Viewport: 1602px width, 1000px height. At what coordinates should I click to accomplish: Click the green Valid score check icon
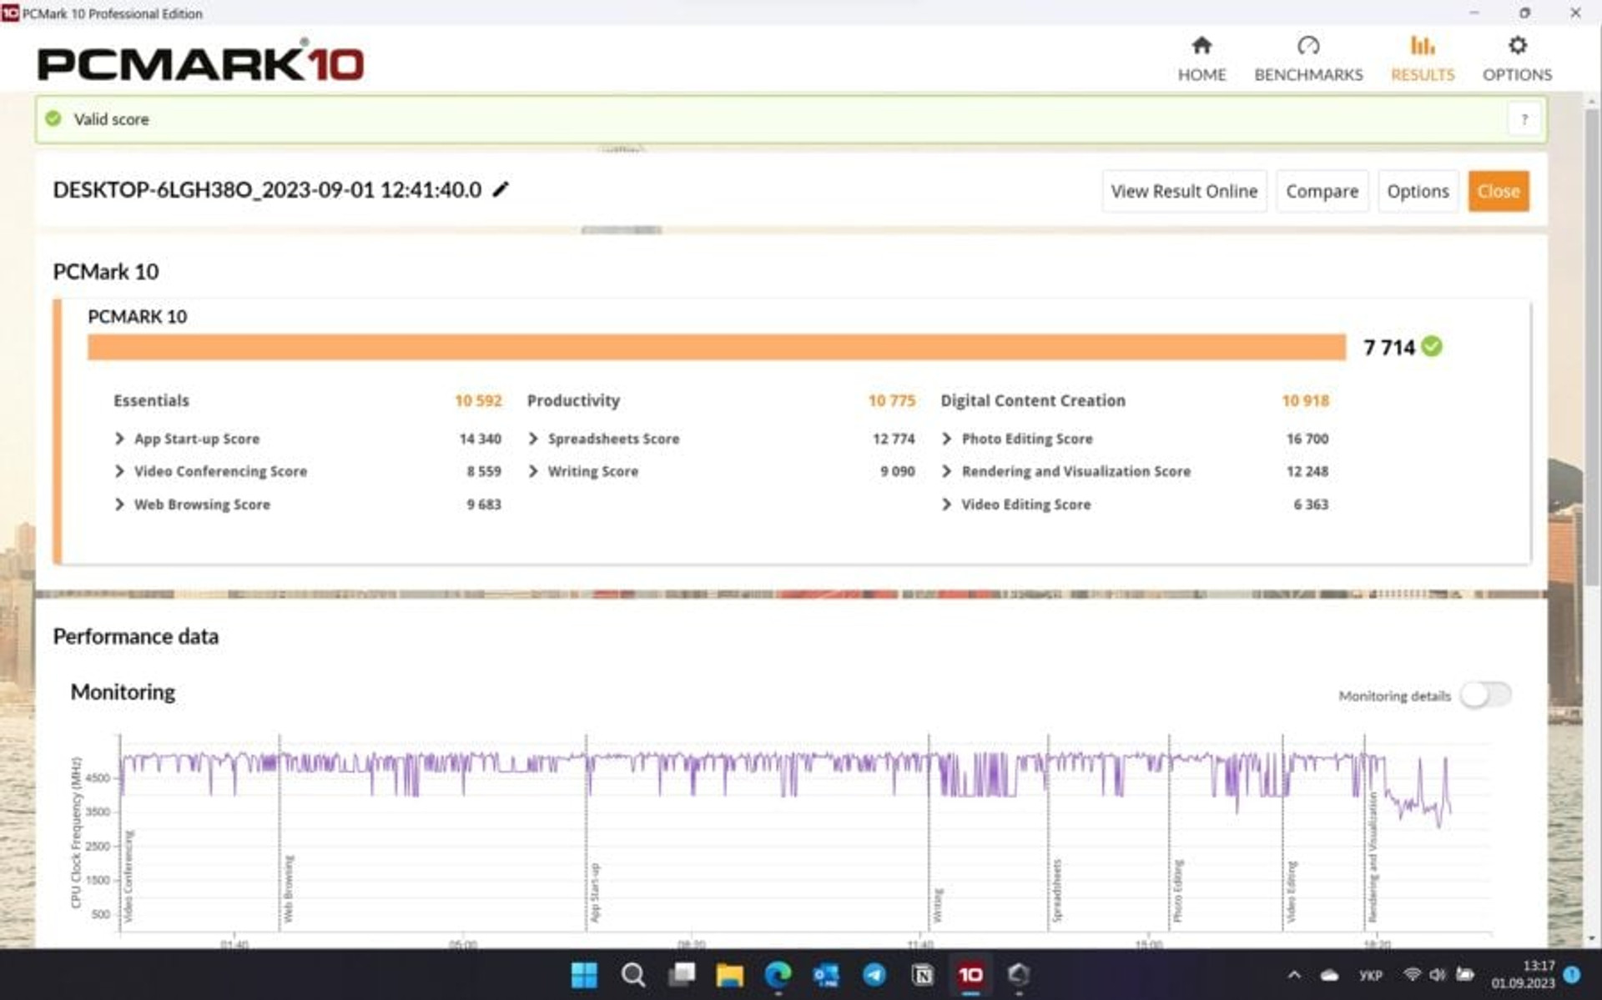[x=53, y=119]
